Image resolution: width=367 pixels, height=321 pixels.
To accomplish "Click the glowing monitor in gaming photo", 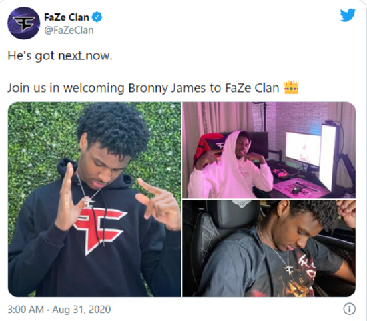I will click(x=302, y=148).
